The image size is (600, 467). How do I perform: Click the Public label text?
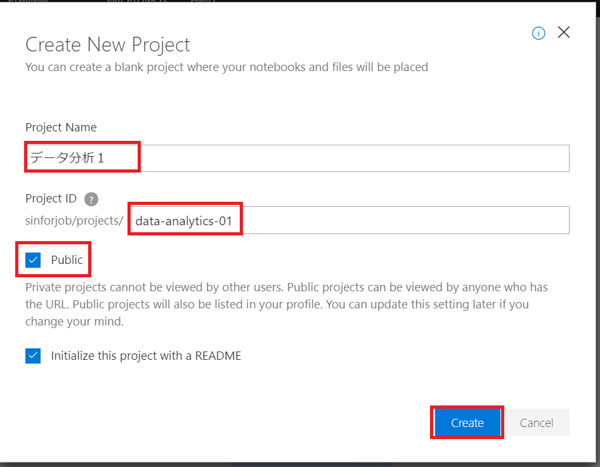pyautogui.click(x=67, y=260)
